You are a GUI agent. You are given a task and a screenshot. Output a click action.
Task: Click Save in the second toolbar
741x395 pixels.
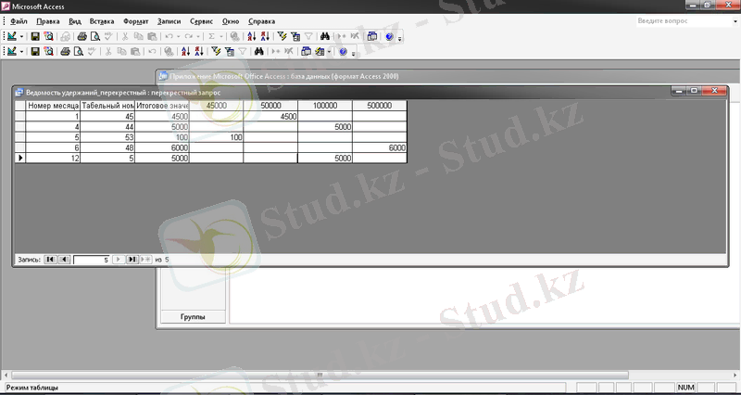tap(35, 52)
